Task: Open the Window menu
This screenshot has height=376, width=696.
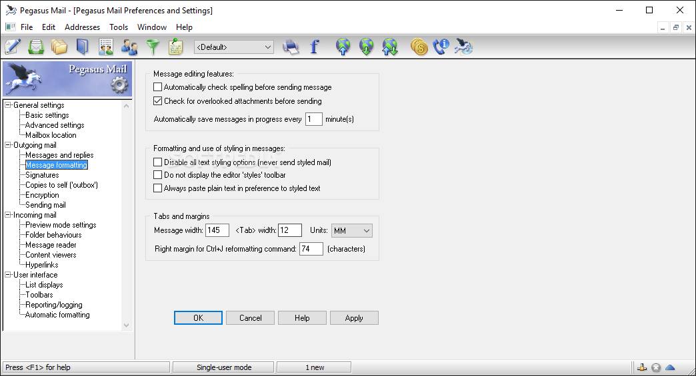Action: 152,27
